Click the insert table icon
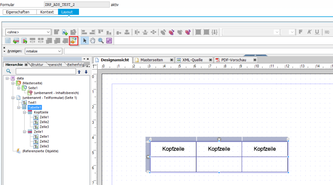This screenshot has height=185, width=333. [8, 41]
